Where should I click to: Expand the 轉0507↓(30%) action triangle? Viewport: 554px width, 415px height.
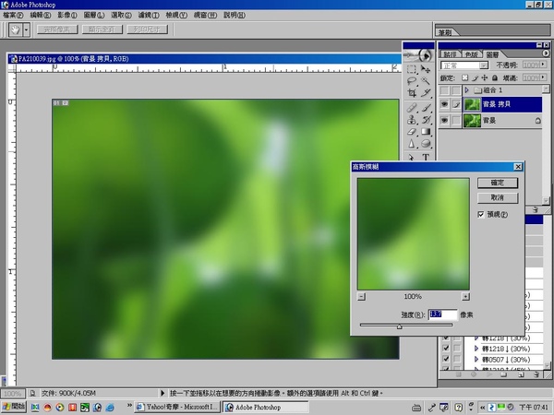pyautogui.click(x=476, y=359)
